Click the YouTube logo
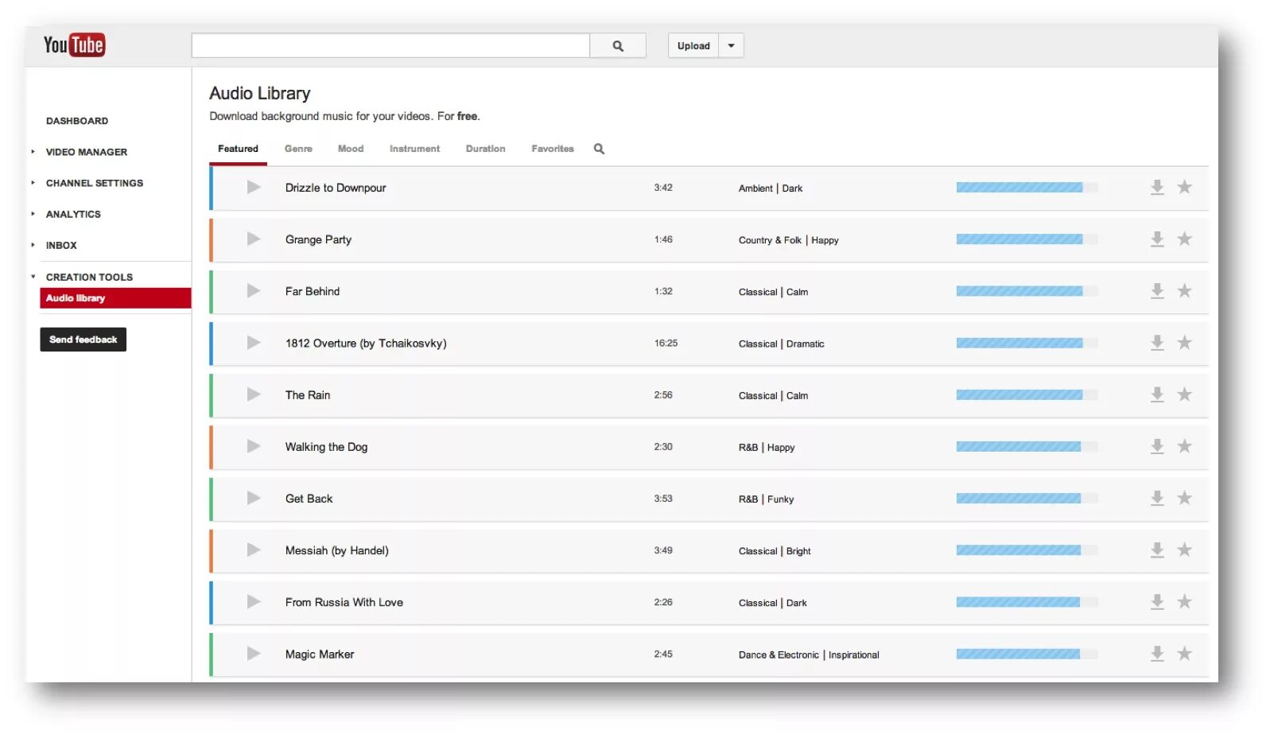This screenshot has height=734, width=1270. pos(74,45)
